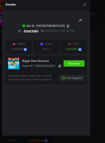Click the green verified shield icon

(24, 26)
